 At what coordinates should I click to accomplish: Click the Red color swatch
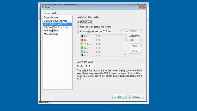[82, 40]
